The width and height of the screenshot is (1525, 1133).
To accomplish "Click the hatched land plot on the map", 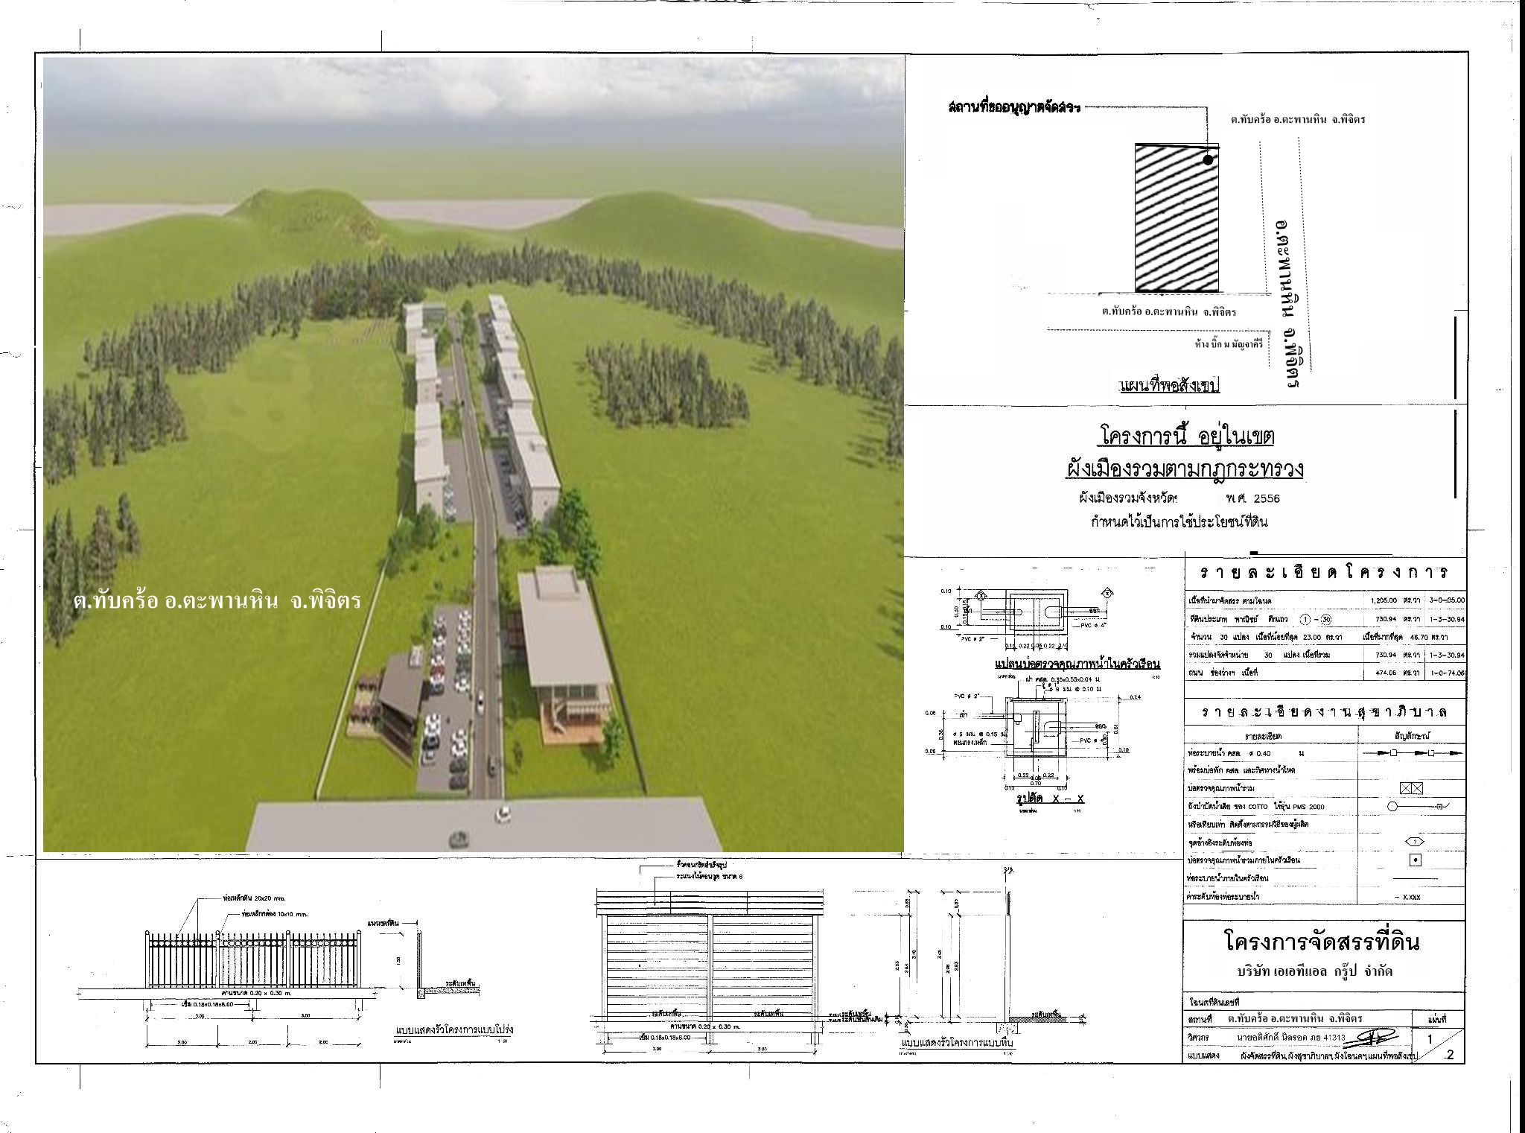I will (1176, 218).
